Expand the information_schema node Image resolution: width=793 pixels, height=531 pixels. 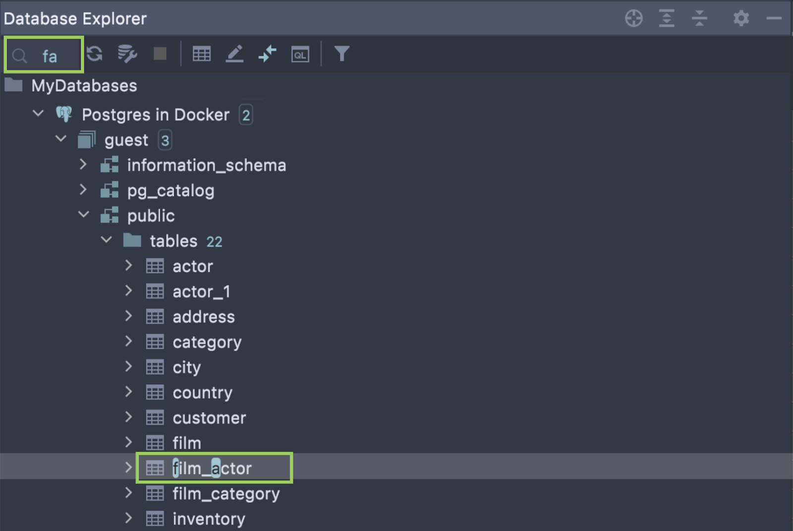click(x=83, y=164)
